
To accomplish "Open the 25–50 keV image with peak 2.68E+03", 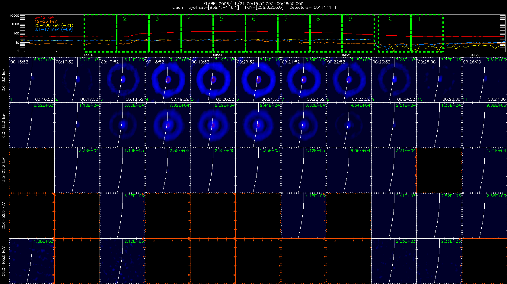I will click(484, 216).
